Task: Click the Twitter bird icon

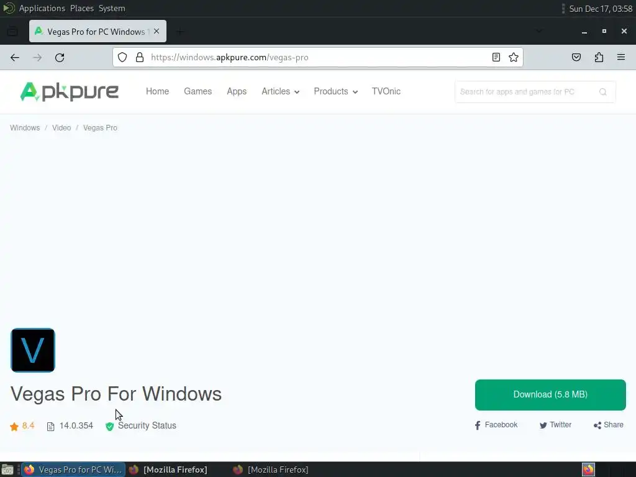Action: coord(543,425)
